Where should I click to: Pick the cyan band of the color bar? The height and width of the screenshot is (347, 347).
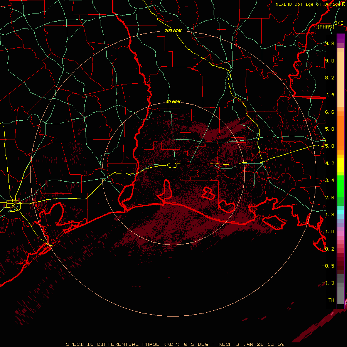pyautogui.click(x=340, y=212)
